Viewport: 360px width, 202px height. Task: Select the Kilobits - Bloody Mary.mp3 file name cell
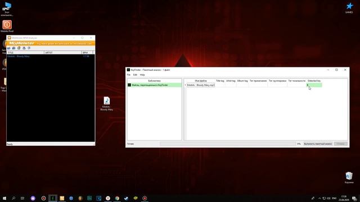[201, 85]
